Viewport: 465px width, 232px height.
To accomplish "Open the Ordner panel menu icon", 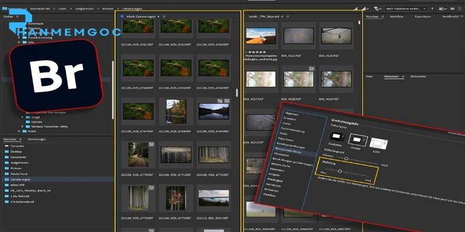I will (17, 17).
